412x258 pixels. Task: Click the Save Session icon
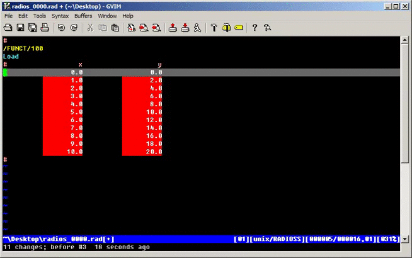(185, 28)
